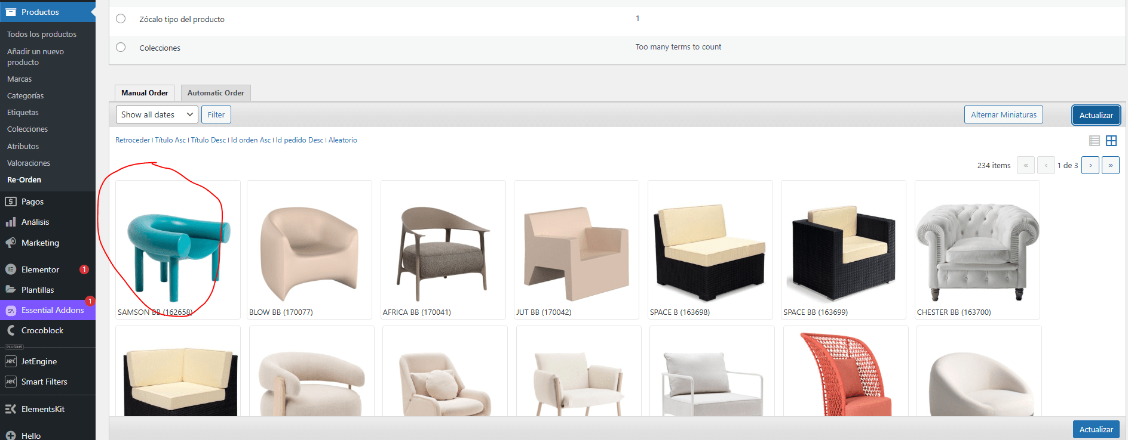Switch to the Automatic Order tab
Image resolution: width=1128 pixels, height=440 pixels.
(x=216, y=93)
